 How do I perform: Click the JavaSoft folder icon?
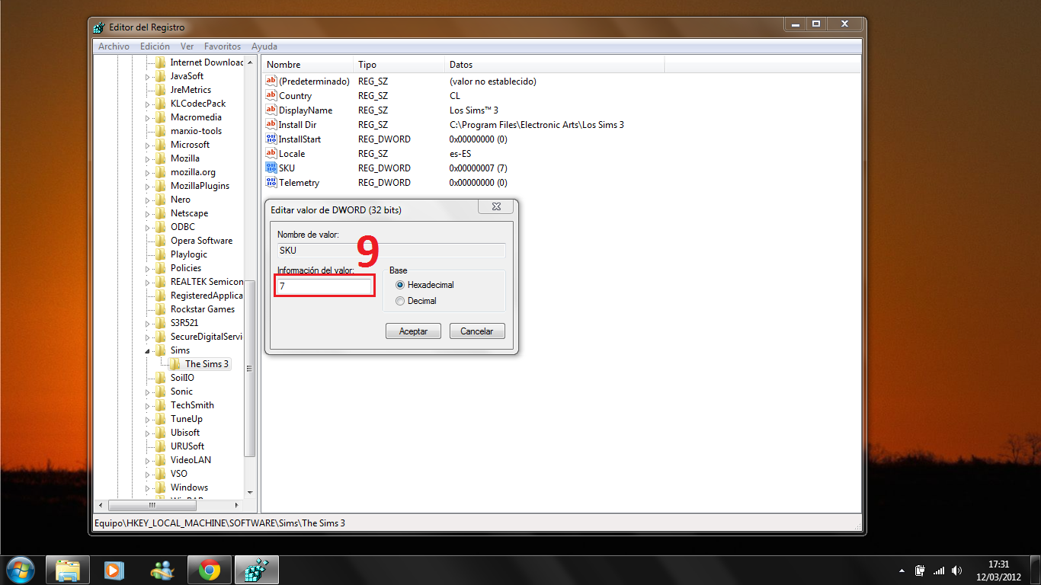tap(160, 76)
